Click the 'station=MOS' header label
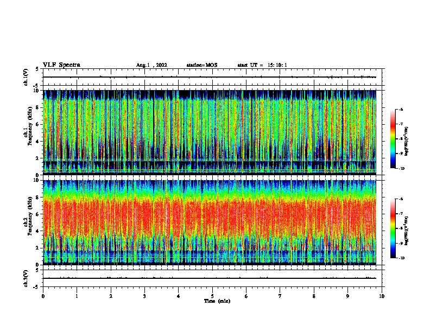Viewport: 430px width, 332px height. [x=202, y=65]
